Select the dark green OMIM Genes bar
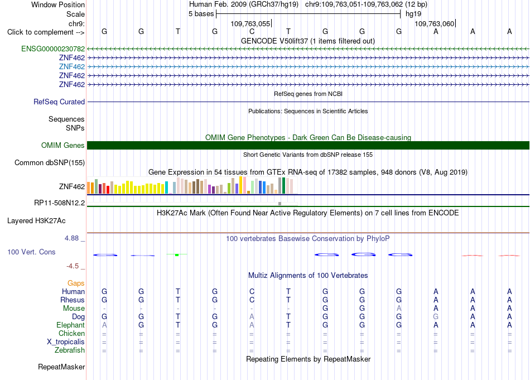The height and width of the screenshot is (380, 530). (308, 146)
